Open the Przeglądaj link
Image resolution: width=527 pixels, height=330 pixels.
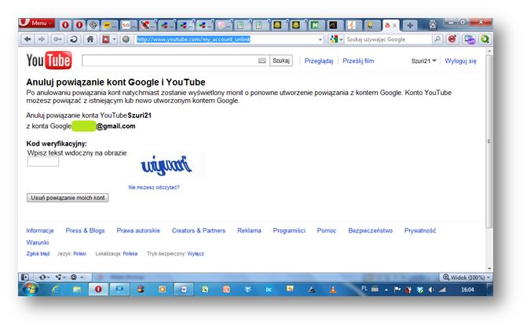click(x=319, y=60)
